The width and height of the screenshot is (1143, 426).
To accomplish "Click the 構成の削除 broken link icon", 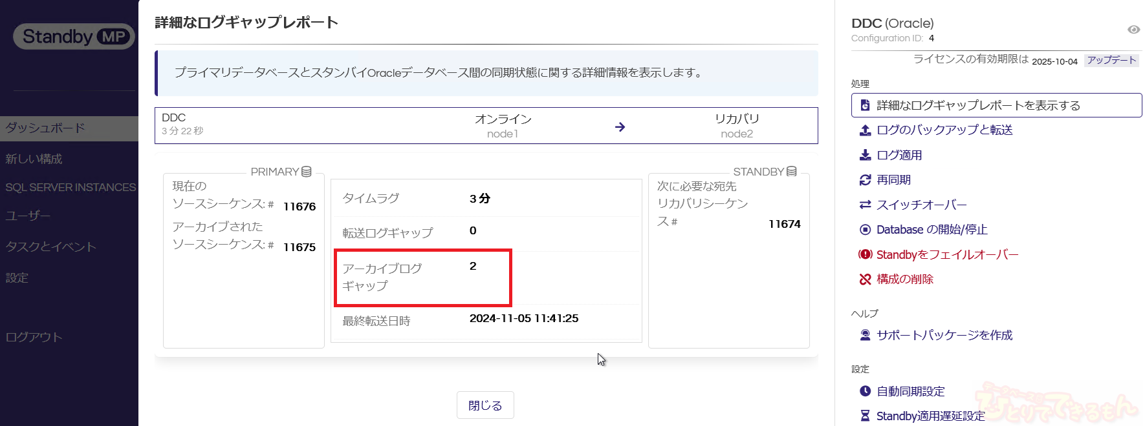I will [865, 279].
